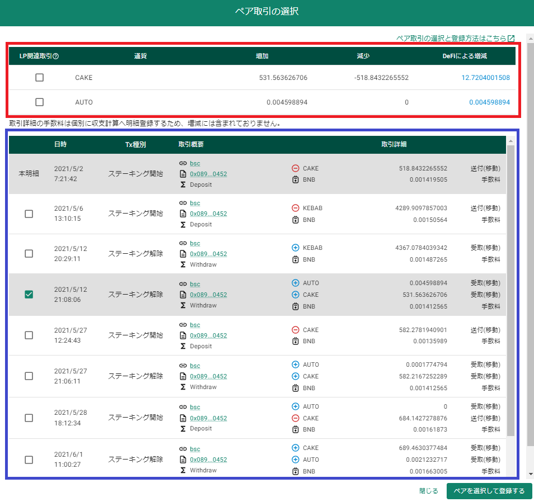Select checkbox for 2021/5/6 13:10:15 transaction
This screenshot has width=534, height=502.
(x=29, y=214)
